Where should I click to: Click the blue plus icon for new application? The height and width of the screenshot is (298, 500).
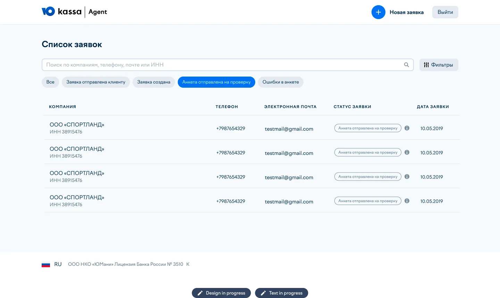tap(378, 12)
